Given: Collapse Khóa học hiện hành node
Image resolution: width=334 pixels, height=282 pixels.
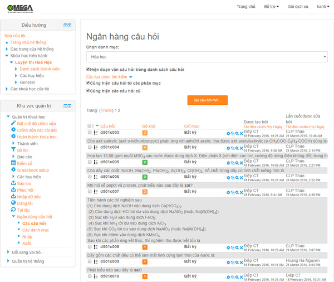Looking at the screenshot, I should pos(7,56).
